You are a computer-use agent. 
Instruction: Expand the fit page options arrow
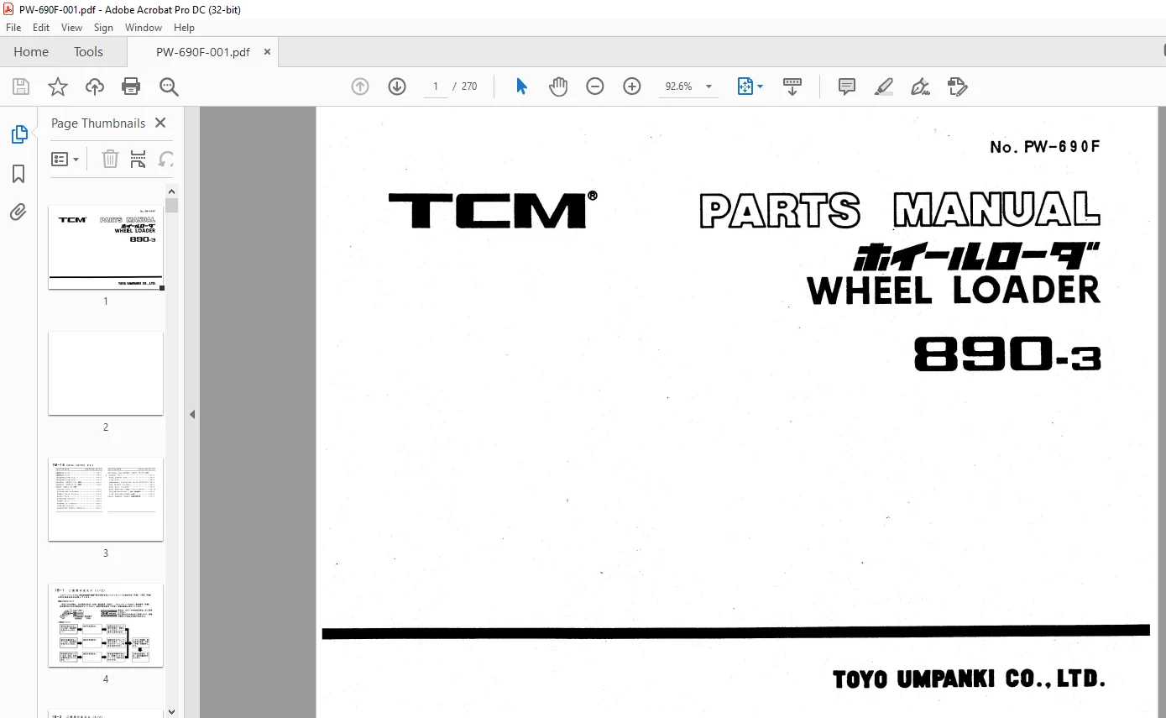click(760, 86)
